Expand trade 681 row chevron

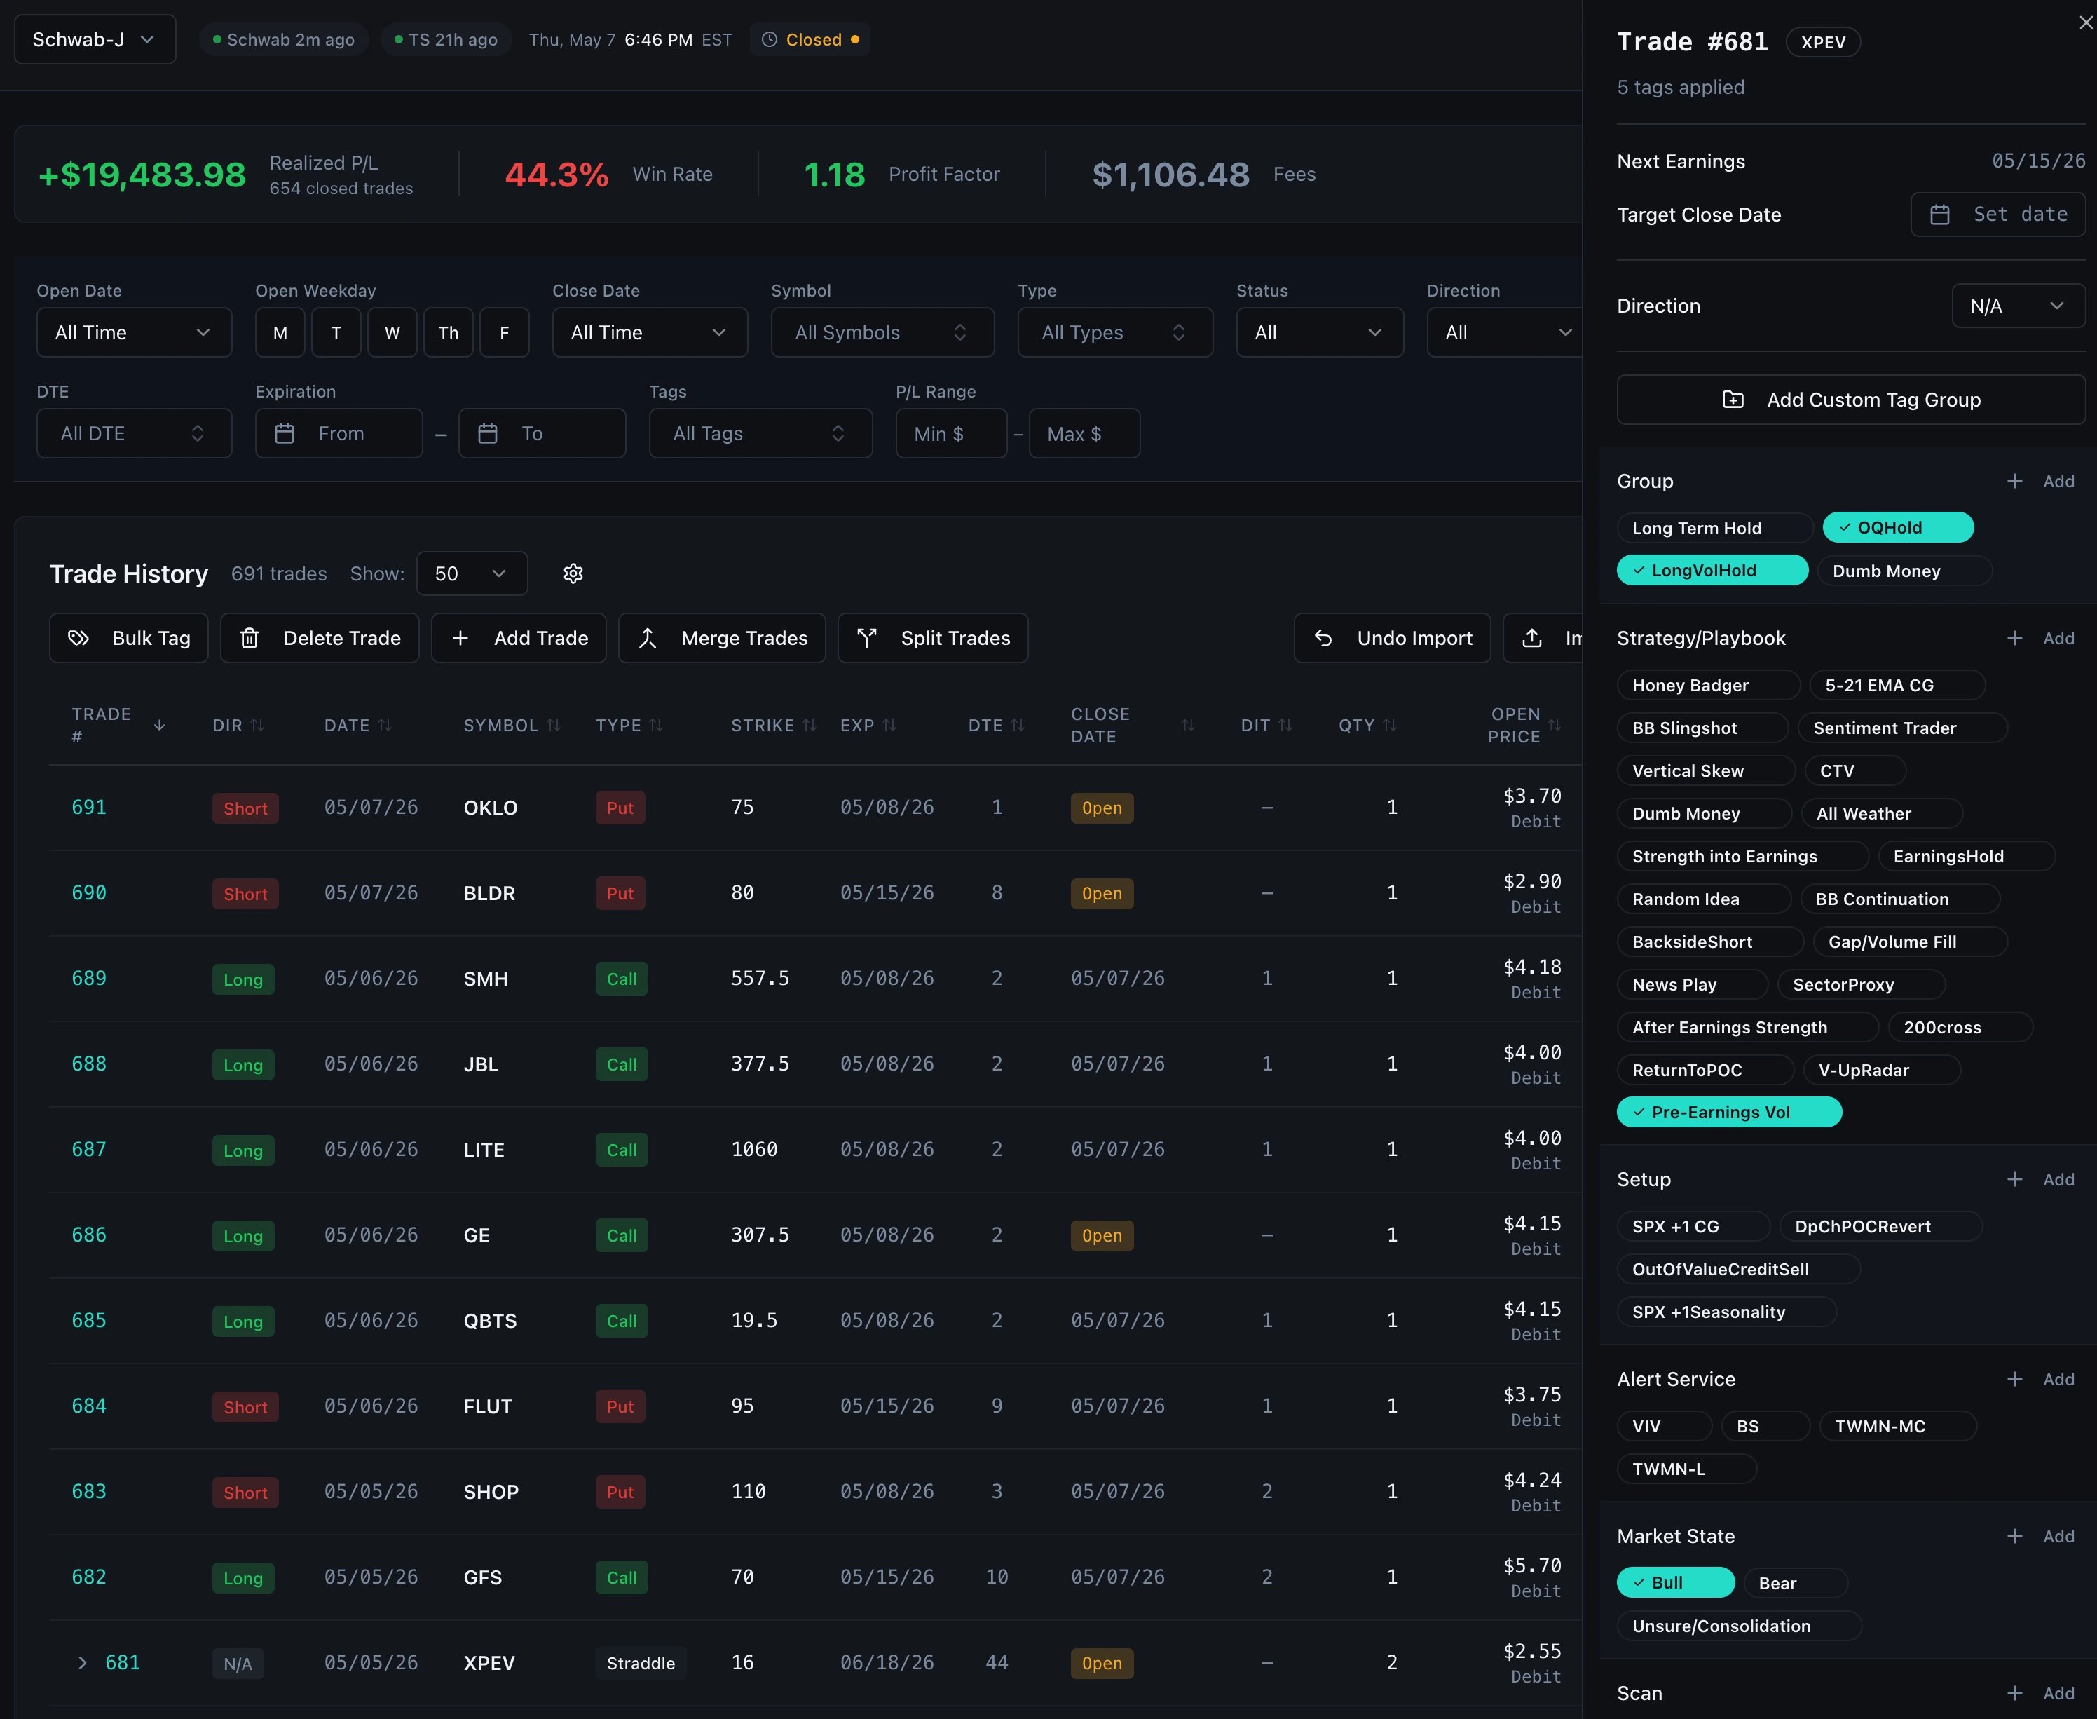coord(82,1662)
